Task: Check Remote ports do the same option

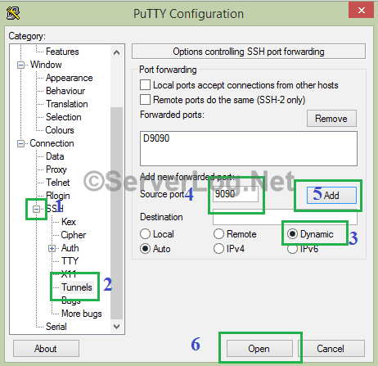Action: pyautogui.click(x=145, y=100)
